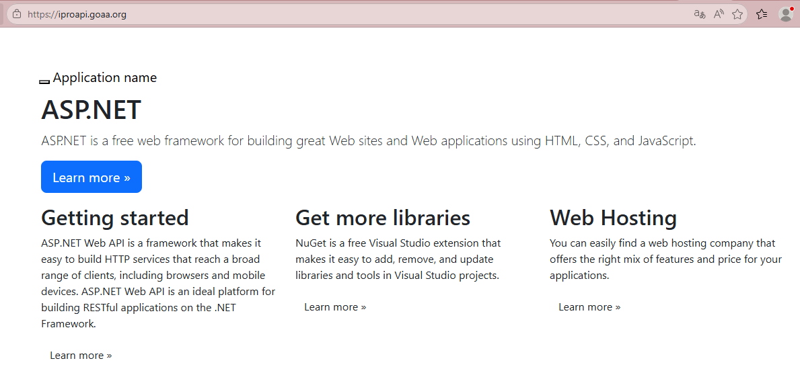Open the Favorites list icon

pyautogui.click(x=762, y=14)
